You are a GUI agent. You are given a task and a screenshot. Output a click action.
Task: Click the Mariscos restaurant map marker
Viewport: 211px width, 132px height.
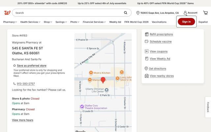click(x=90, y=80)
